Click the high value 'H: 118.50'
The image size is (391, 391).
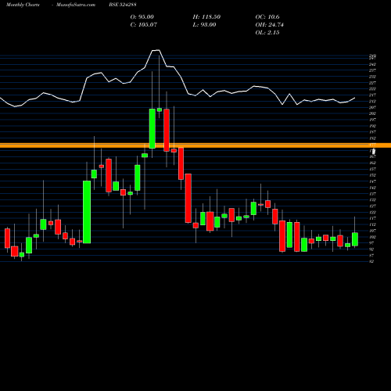(206, 17)
